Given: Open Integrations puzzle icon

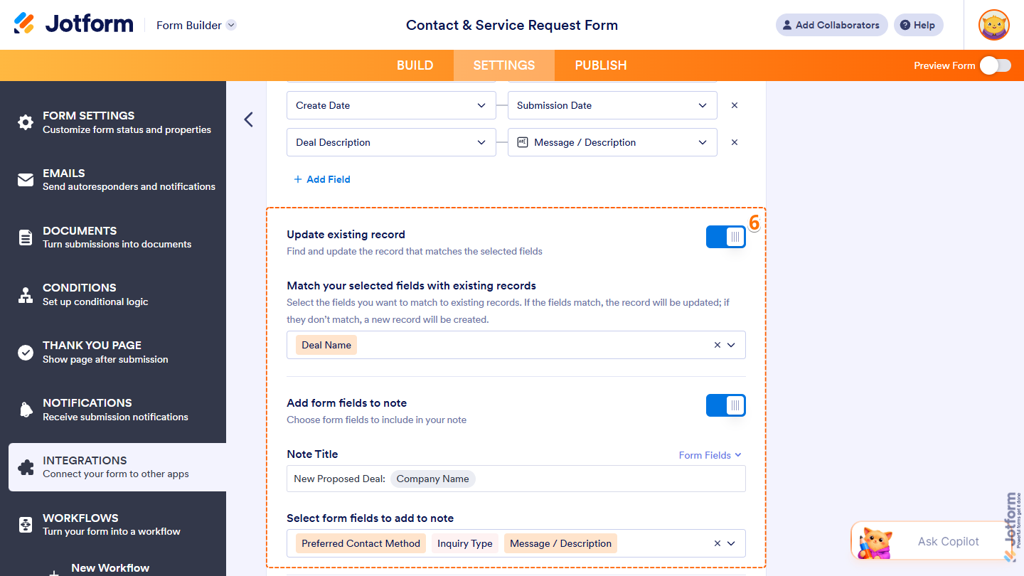Looking at the screenshot, I should click(x=26, y=467).
